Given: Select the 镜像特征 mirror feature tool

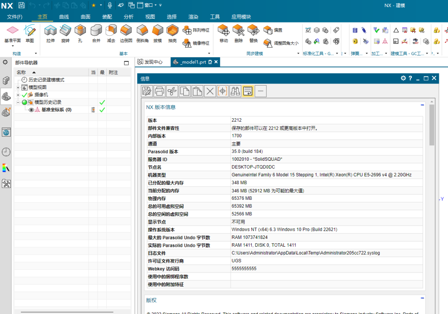Looking at the screenshot, I should coord(196,43).
